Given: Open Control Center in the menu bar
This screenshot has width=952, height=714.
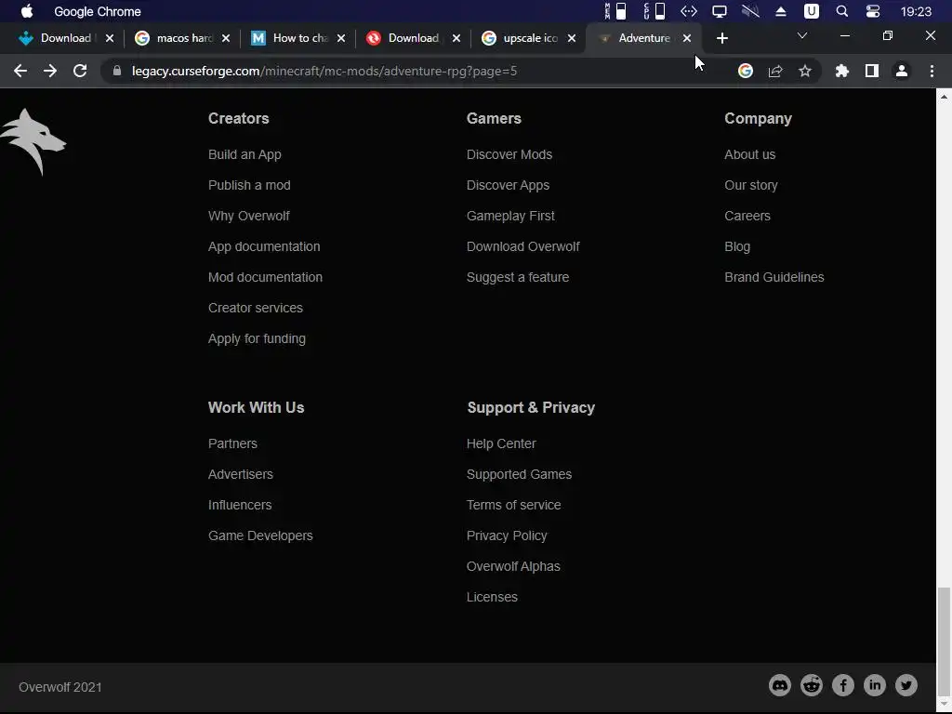Looking at the screenshot, I should click(873, 11).
